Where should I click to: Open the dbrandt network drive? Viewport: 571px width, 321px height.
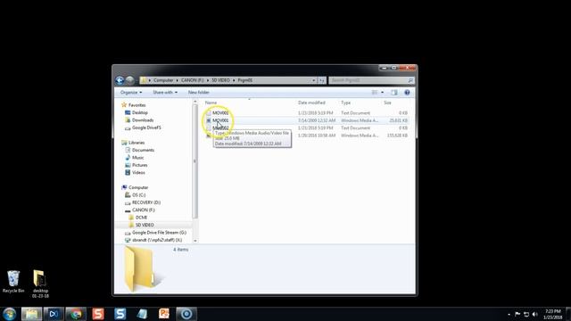(157, 240)
